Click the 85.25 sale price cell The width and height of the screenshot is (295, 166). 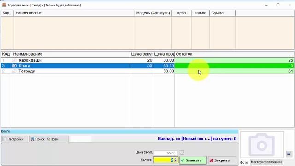point(164,65)
